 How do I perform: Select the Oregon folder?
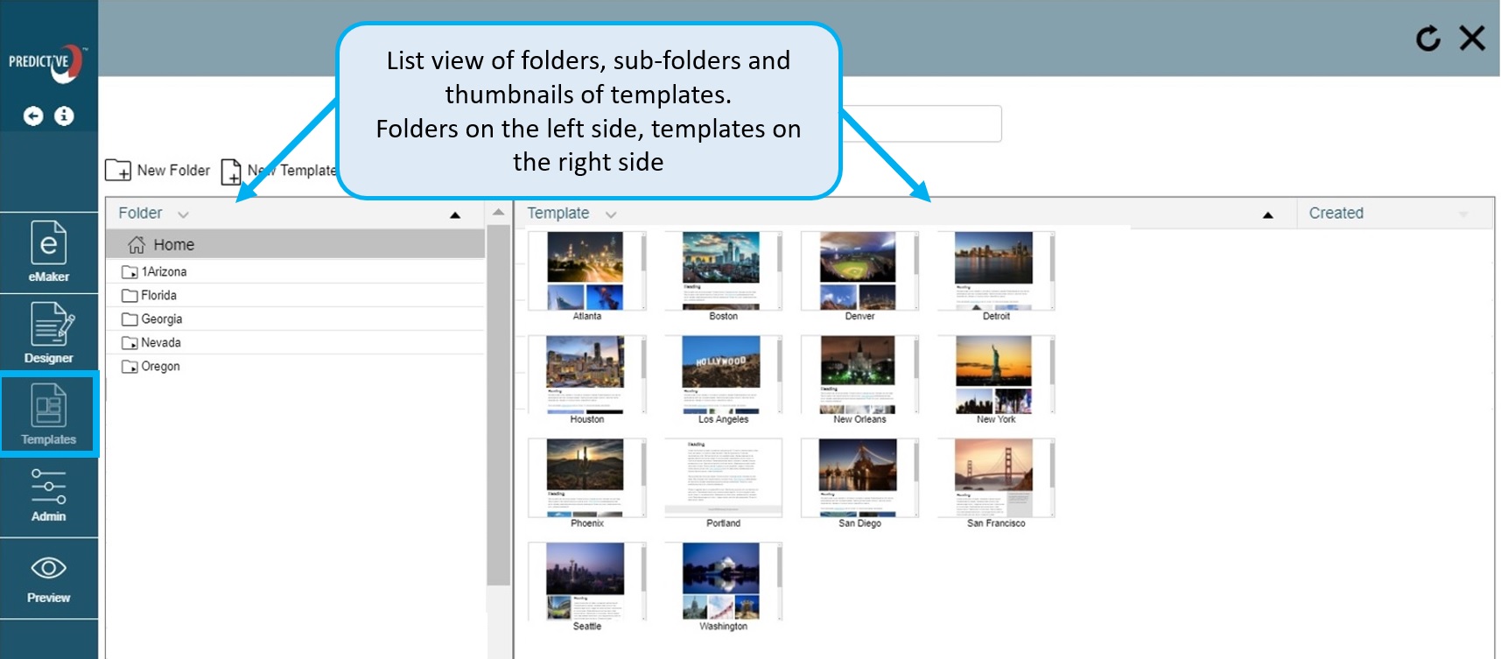coord(160,367)
